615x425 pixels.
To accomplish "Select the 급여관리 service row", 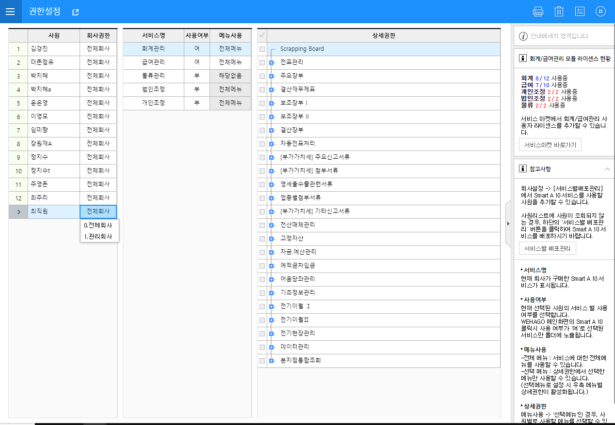I will click(153, 62).
